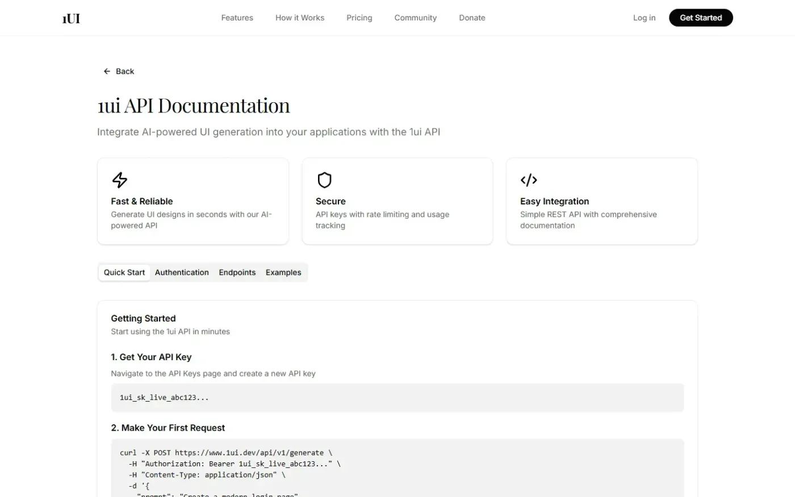Click the shield icon on Secure card
Screen dimensions: 795x497
[324, 180]
